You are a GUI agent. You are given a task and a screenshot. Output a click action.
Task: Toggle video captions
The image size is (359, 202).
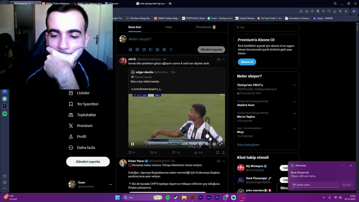(x=201, y=144)
